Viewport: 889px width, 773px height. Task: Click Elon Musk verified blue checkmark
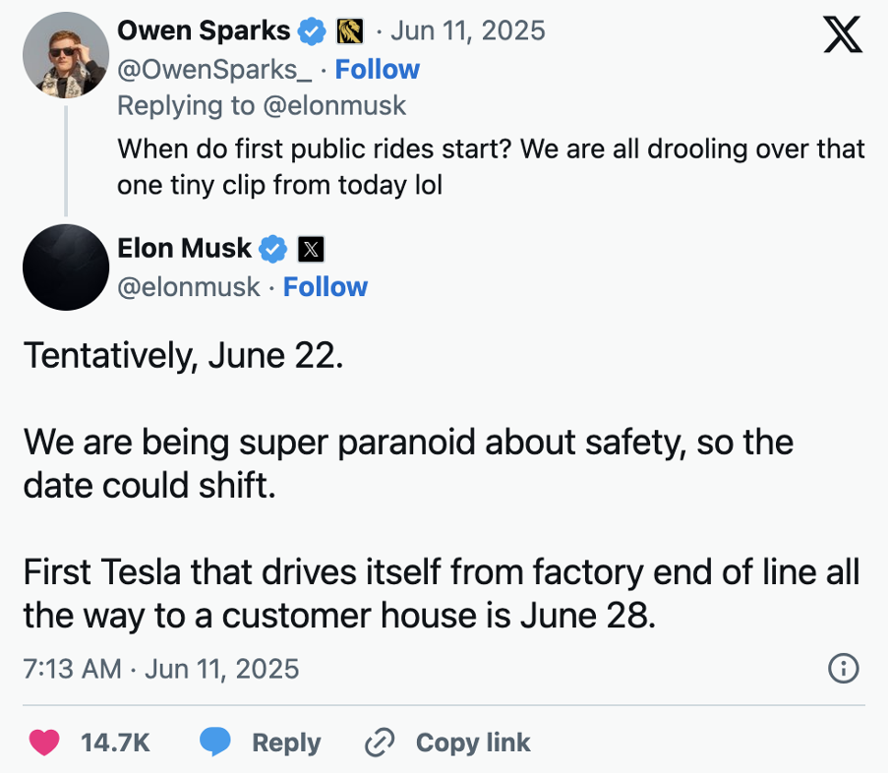(273, 249)
